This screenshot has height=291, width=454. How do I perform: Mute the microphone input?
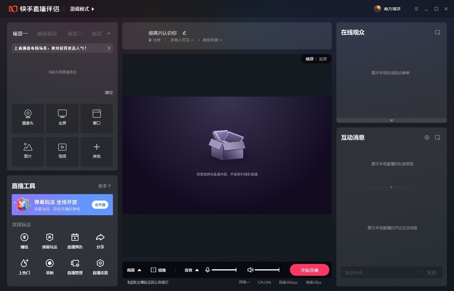pyautogui.click(x=207, y=270)
